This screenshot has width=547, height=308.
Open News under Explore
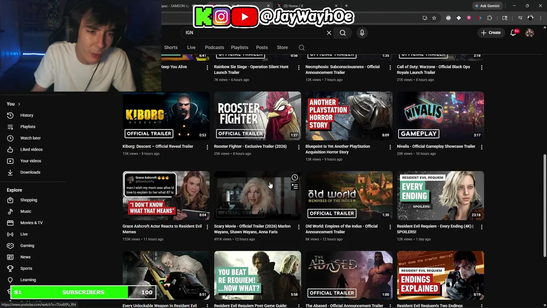[x=25, y=257]
